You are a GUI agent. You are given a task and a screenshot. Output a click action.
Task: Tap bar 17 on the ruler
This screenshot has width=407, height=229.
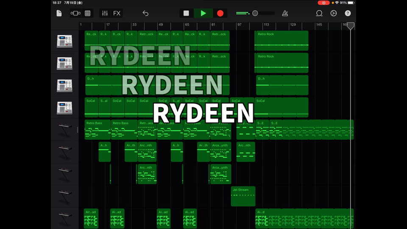[108, 25]
